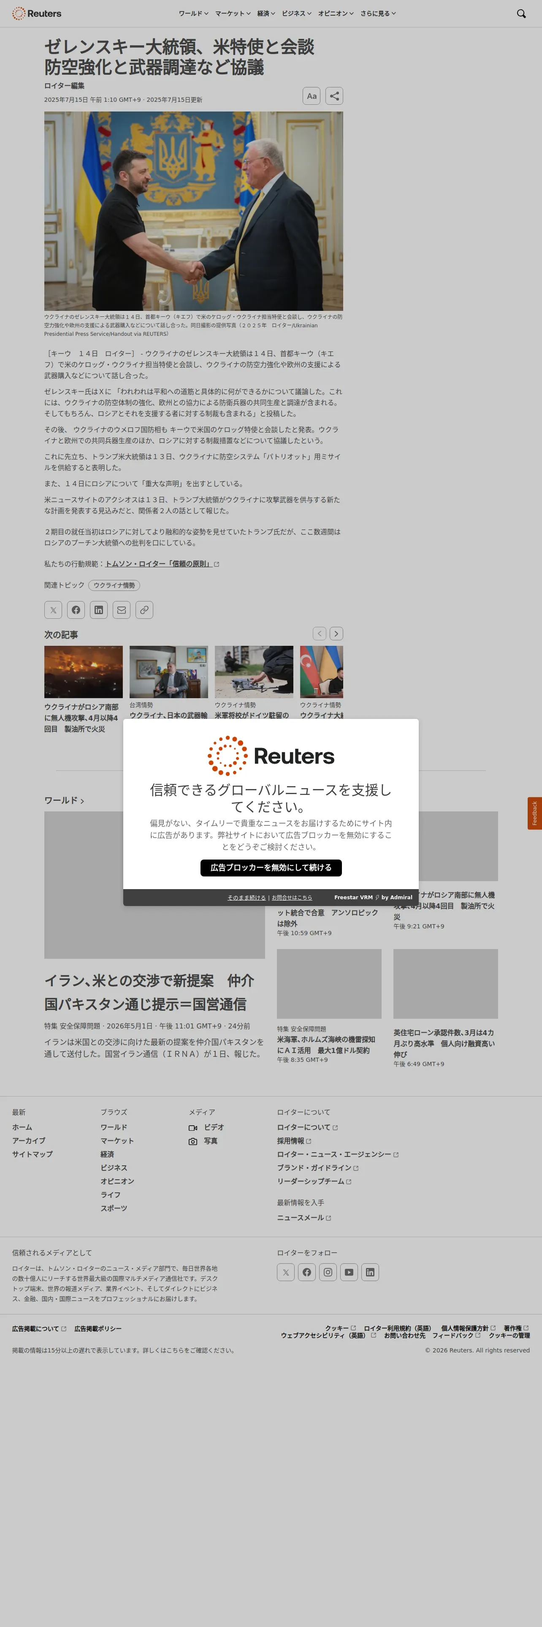This screenshot has width=542, height=1627.
Task: Go to next item in 次の記事 carousel
Action: (336, 634)
